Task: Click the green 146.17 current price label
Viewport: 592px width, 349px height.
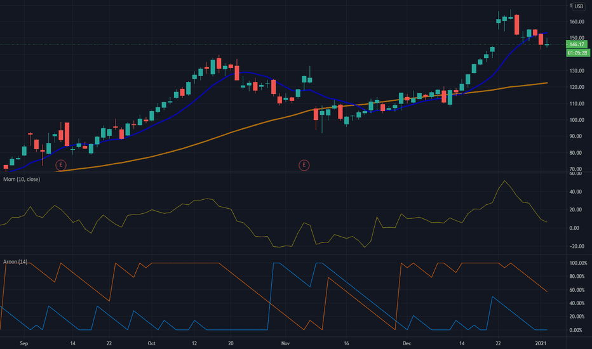Action: click(x=577, y=44)
